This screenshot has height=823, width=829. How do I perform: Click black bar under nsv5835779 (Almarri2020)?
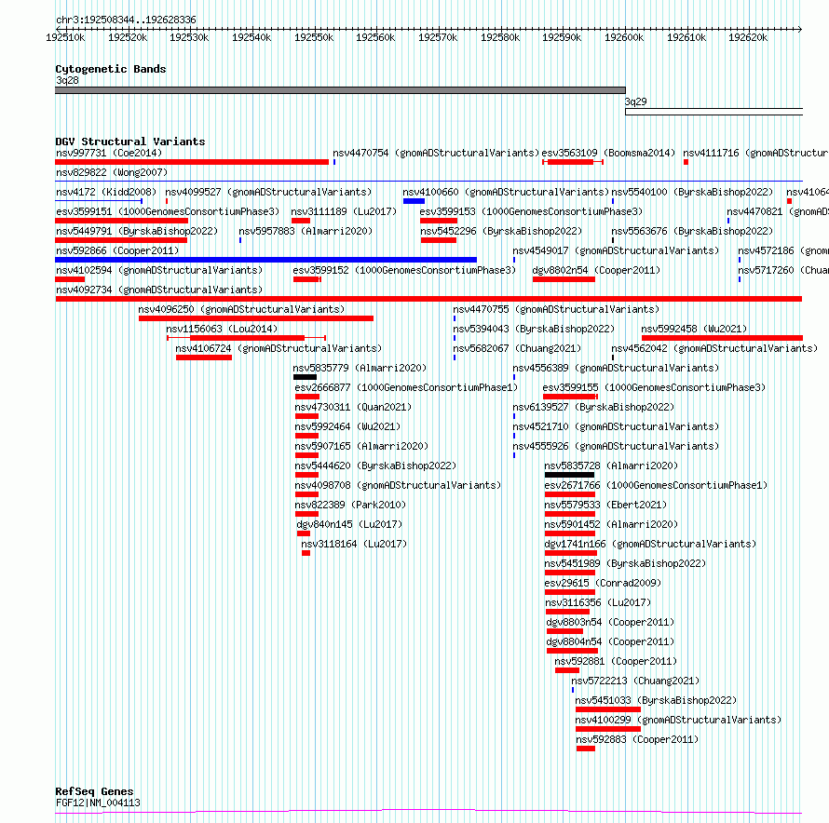click(305, 377)
